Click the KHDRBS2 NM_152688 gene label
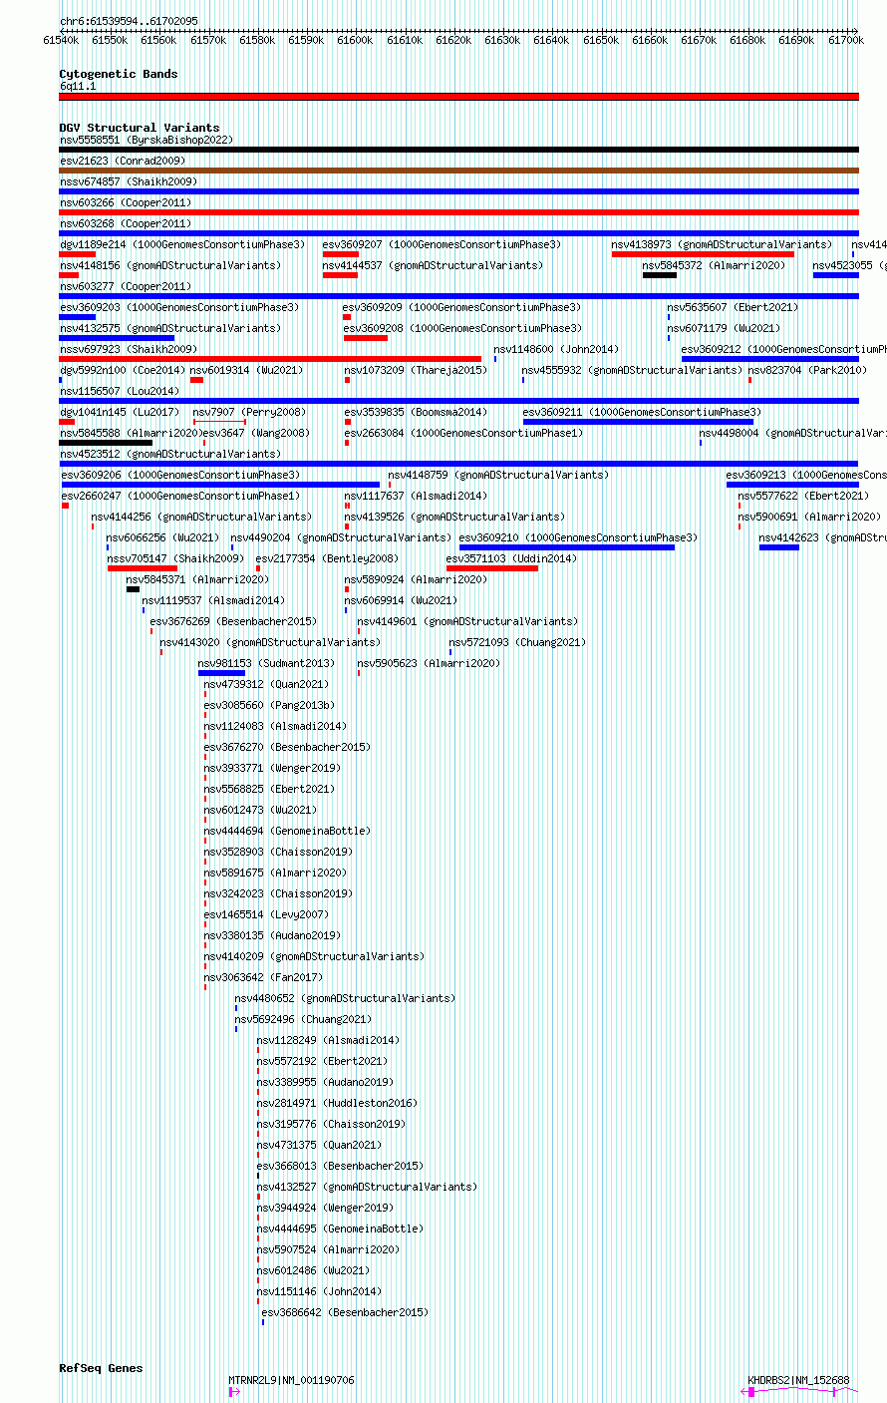The width and height of the screenshot is (887, 1403). (x=799, y=1381)
